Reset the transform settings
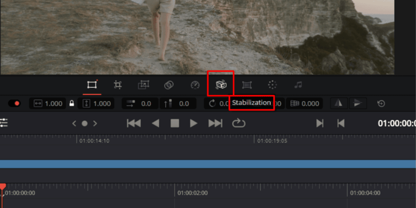Viewport: 416px width, 208px height. click(381, 103)
